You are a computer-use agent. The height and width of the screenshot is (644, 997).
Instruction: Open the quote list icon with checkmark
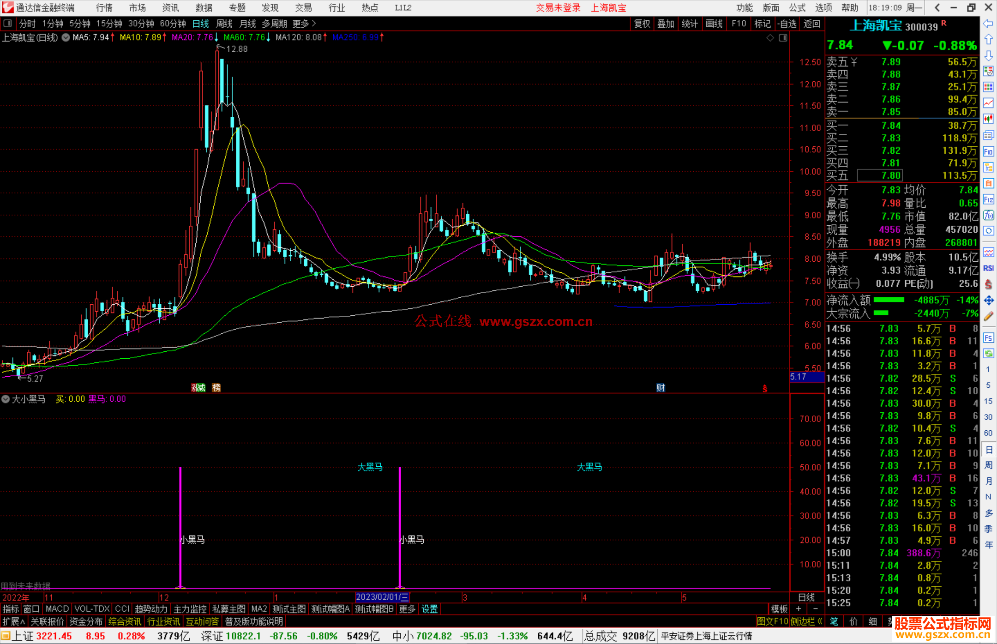click(988, 71)
